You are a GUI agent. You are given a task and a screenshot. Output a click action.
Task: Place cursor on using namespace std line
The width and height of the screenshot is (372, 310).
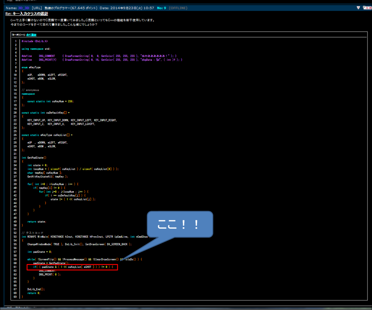pyautogui.click(x=36, y=49)
